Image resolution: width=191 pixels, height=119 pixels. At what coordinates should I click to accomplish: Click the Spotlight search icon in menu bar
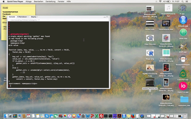point(182,2)
